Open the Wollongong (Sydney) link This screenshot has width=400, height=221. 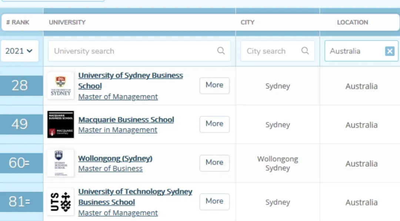click(115, 158)
